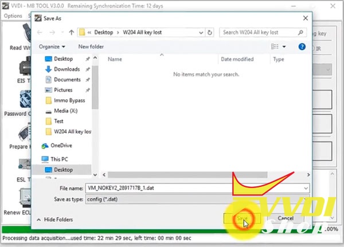344x247 pixels.
Task: Click navigation pane vertical scrollbar thumb
Action: (95, 87)
